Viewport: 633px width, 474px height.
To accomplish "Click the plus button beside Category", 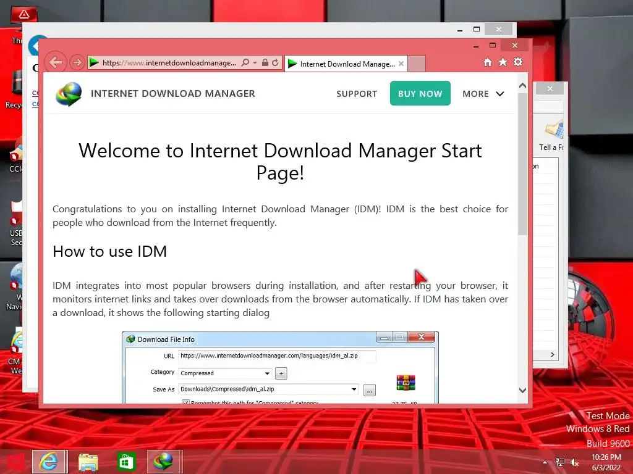I will point(281,373).
